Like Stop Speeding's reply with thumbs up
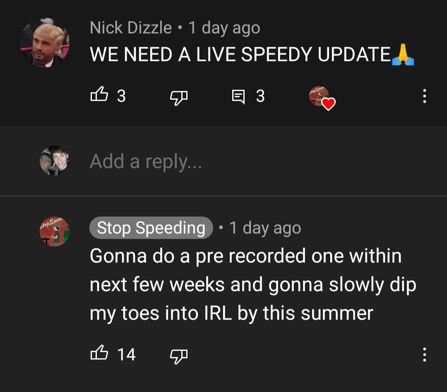Viewport: 447px width, 392px height. 99,353
